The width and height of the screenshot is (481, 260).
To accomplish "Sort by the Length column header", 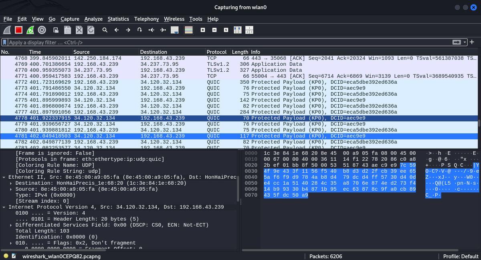I will tap(240, 52).
